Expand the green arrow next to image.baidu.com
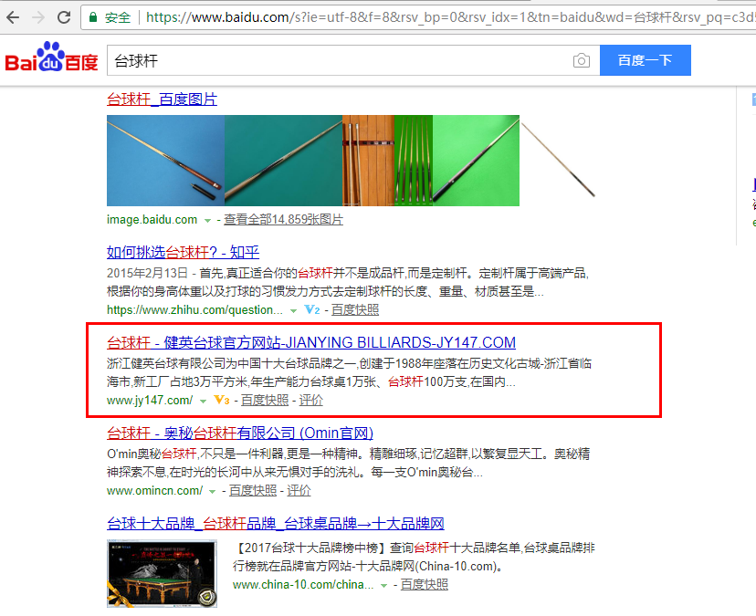Screen dimensions: 756x616 point(208,220)
